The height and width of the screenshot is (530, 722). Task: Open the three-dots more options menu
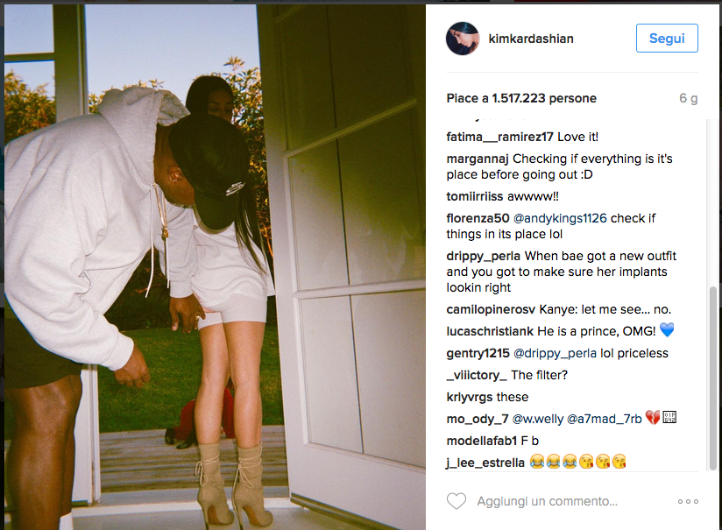[x=688, y=501]
